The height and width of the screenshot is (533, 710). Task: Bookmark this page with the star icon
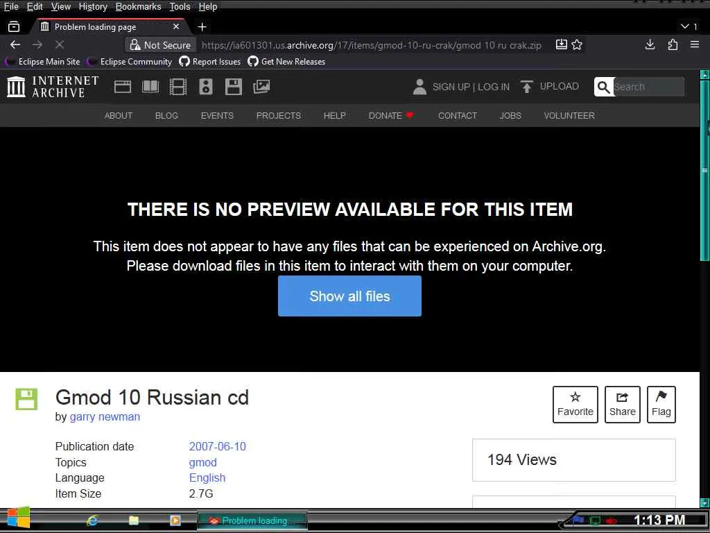(x=577, y=44)
